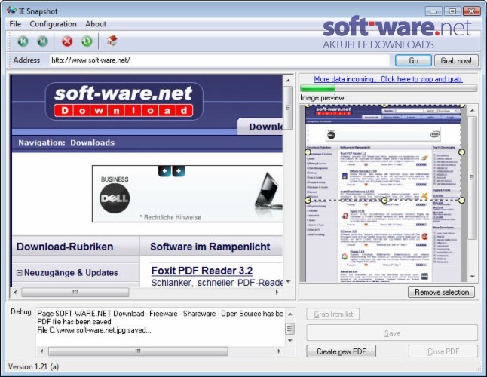Click the 'Rechtliche Hinweise' text in banner
Screen dimensions: 487x377
pos(170,217)
